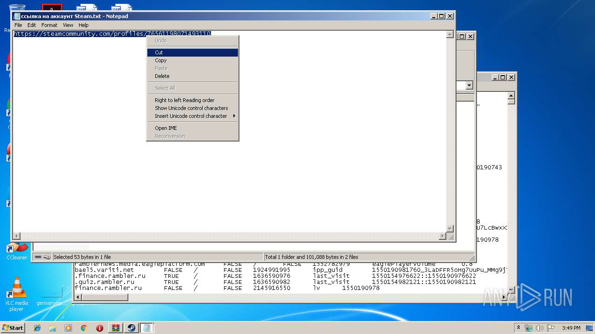The height and width of the screenshot is (334, 595).
Task: Click '2145916550' value in last row
Action: pyautogui.click(x=272, y=288)
